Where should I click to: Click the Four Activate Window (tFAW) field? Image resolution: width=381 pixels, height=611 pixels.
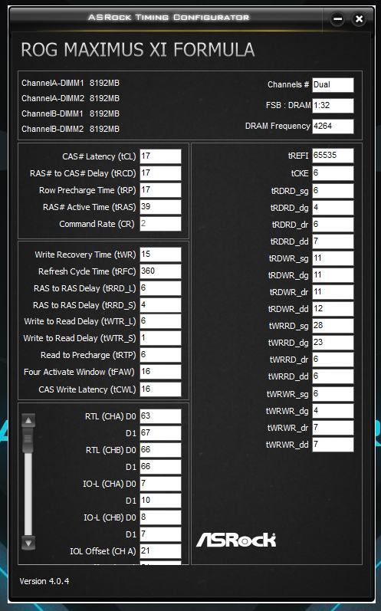point(160,372)
